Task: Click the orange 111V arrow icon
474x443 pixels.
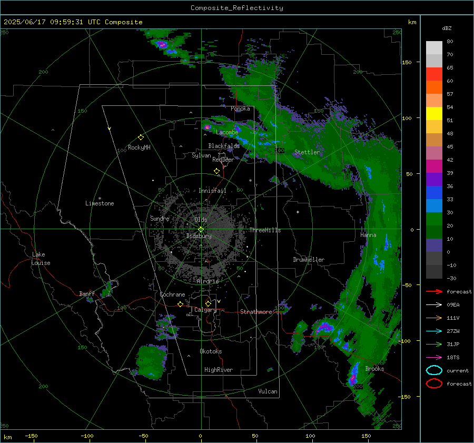Action: point(434,318)
